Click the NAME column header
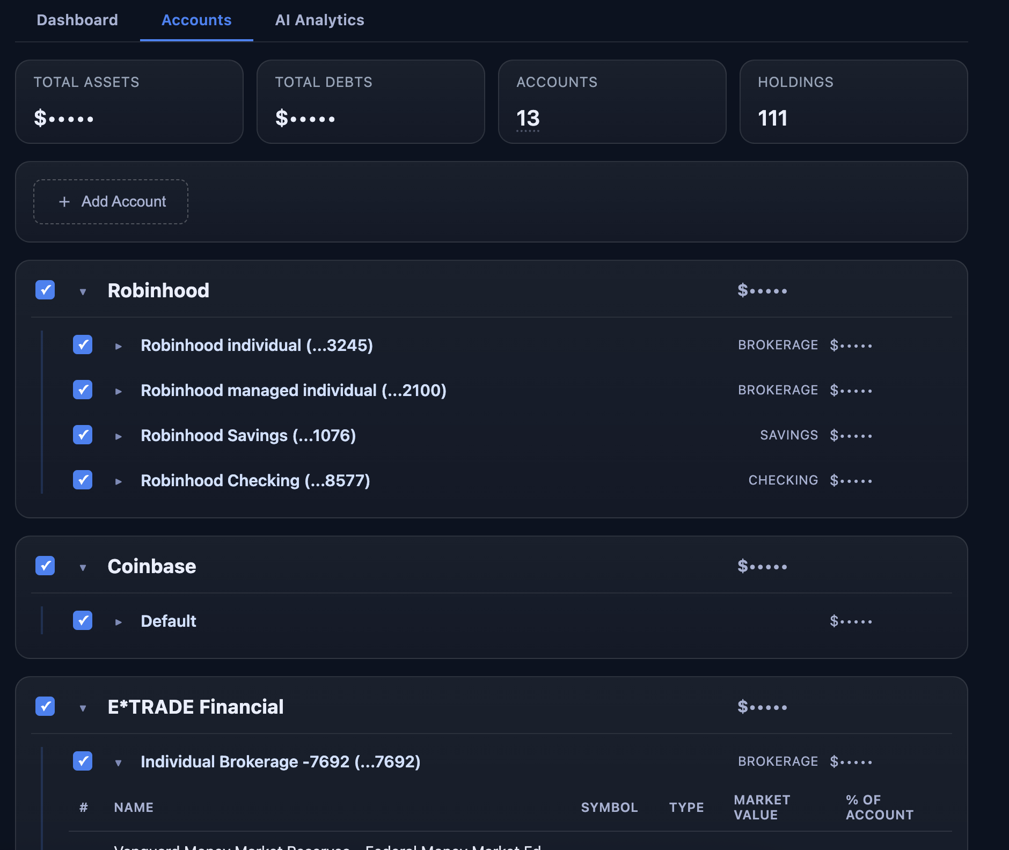Screen dimensions: 1009x850 (134, 807)
